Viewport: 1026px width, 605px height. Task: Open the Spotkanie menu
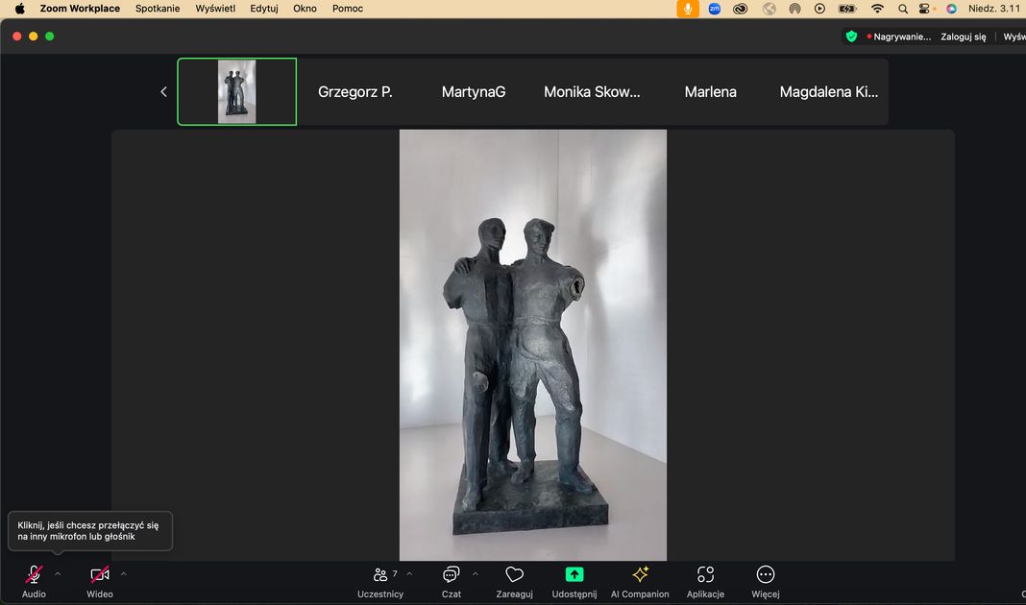click(158, 9)
